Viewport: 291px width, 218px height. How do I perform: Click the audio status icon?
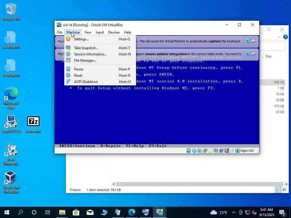tap(199, 151)
